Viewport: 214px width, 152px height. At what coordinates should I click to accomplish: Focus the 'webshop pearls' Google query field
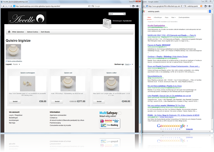177,11
